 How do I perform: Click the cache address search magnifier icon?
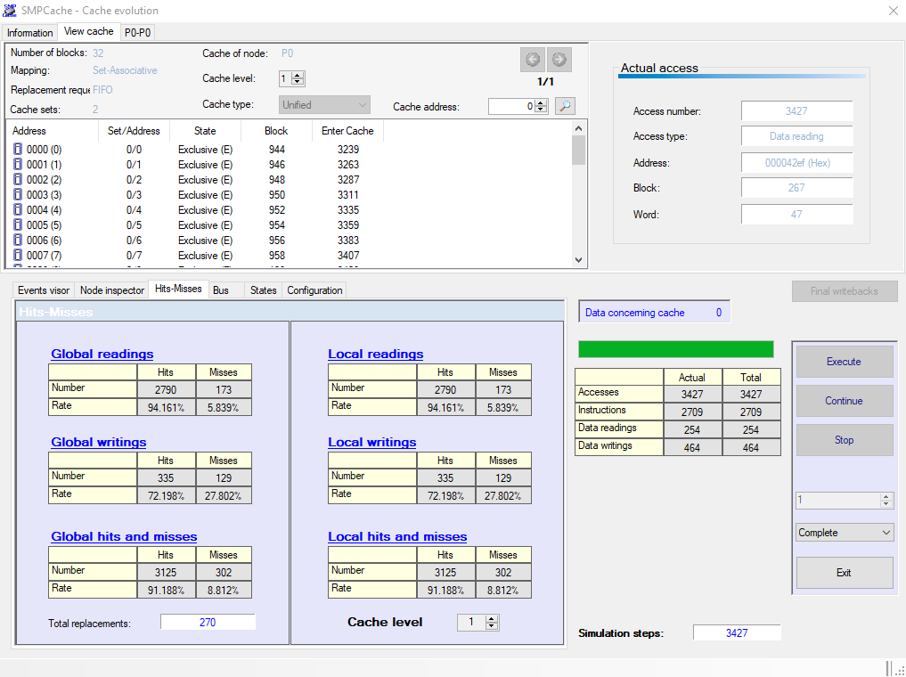[565, 106]
